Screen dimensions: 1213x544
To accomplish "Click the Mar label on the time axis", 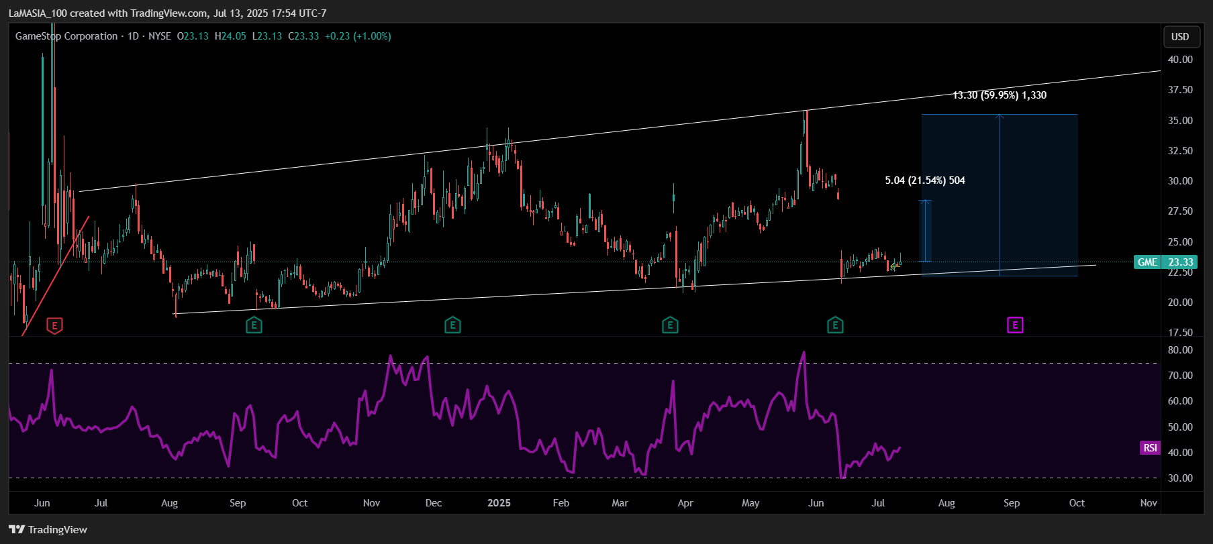I will click(x=620, y=503).
